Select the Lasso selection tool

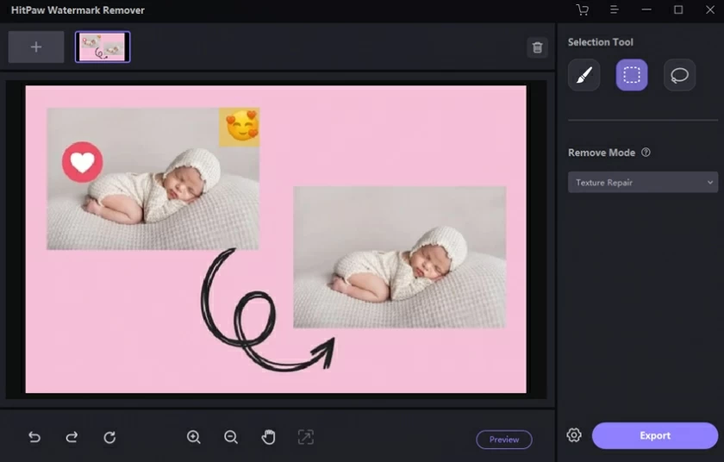(679, 75)
